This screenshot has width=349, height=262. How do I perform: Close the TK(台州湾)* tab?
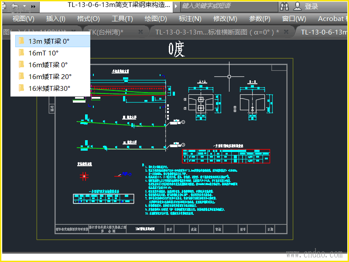point(140,32)
